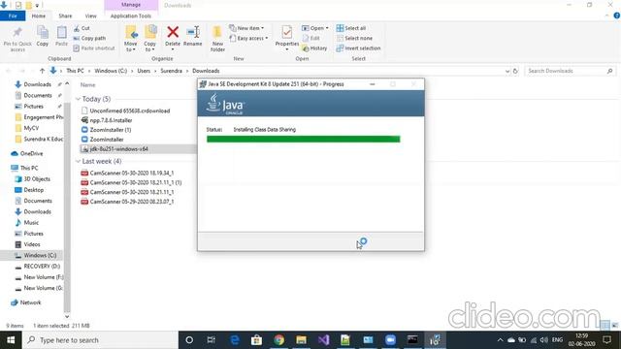Click the Search Downloads field
621x349 pixels.
[x=570, y=71]
